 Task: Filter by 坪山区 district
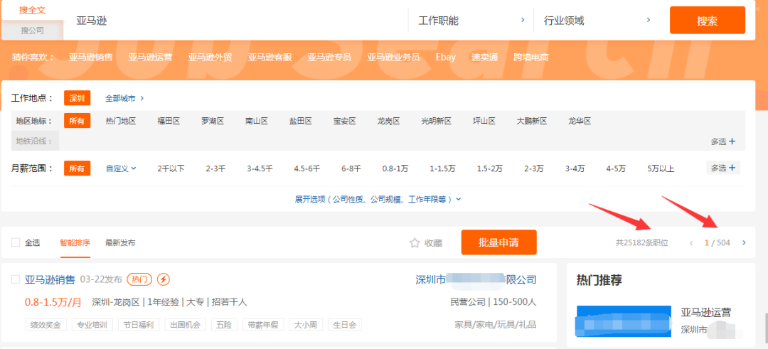point(484,121)
